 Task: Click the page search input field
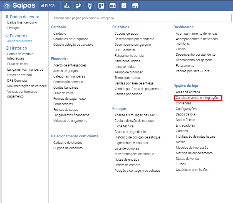[141, 18]
